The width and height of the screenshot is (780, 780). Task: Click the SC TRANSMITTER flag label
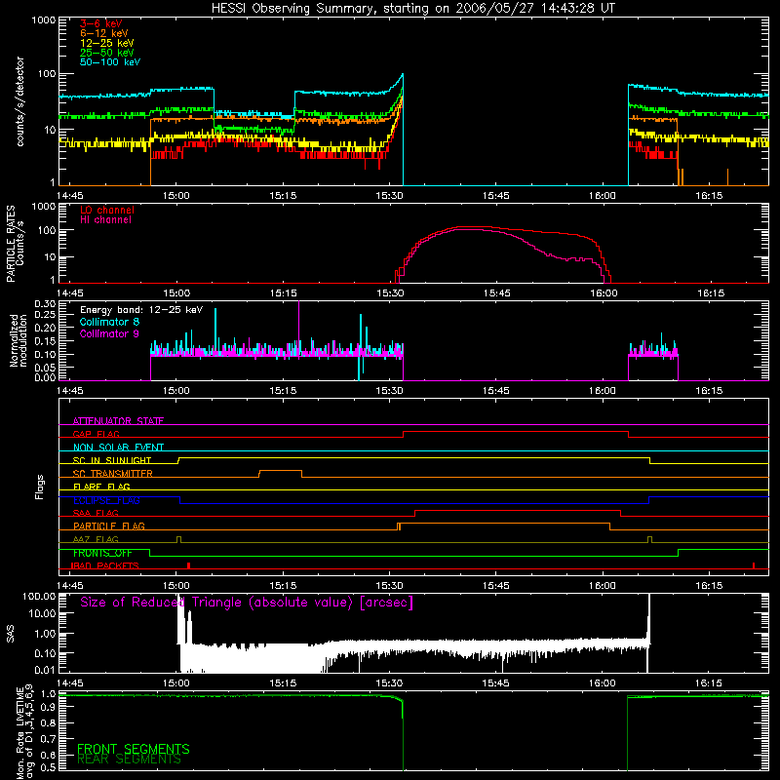pyautogui.click(x=112, y=473)
